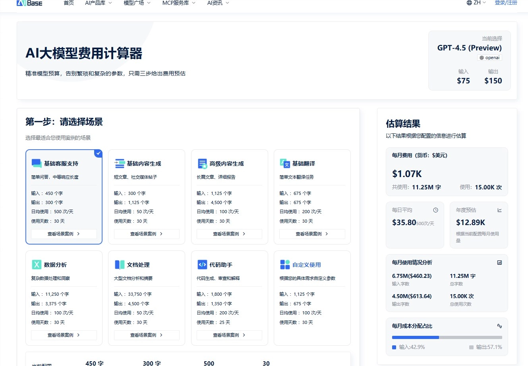Image resolution: width=528 pixels, height=366 pixels.
Task: Select the 高级内容生成 scenario card
Action: click(x=229, y=197)
